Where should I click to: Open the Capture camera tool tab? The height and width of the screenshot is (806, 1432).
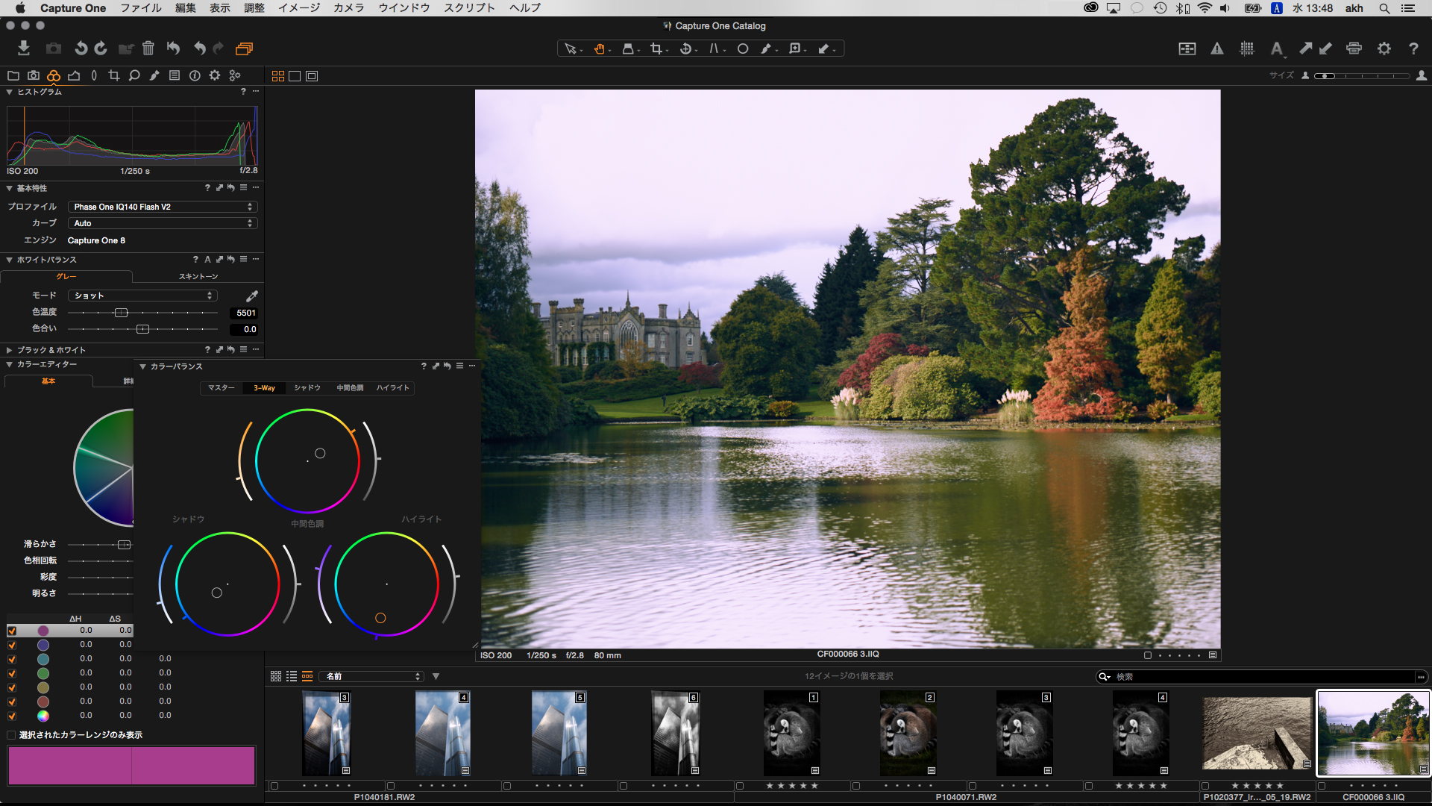click(34, 75)
